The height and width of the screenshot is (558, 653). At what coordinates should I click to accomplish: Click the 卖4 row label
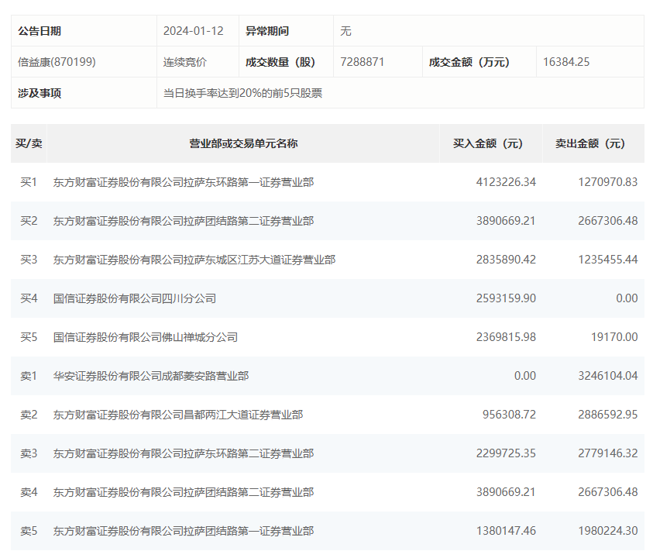[29, 492]
